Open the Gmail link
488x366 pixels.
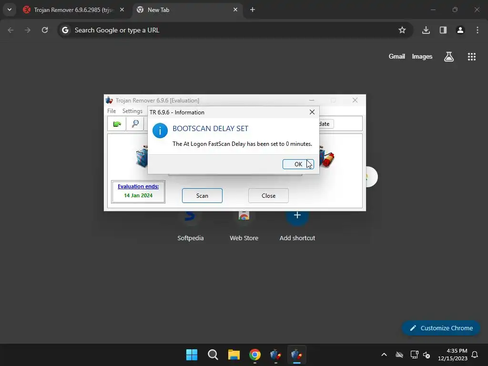pos(396,56)
